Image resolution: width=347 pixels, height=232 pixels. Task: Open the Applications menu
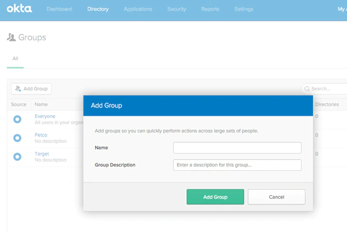coord(138,9)
